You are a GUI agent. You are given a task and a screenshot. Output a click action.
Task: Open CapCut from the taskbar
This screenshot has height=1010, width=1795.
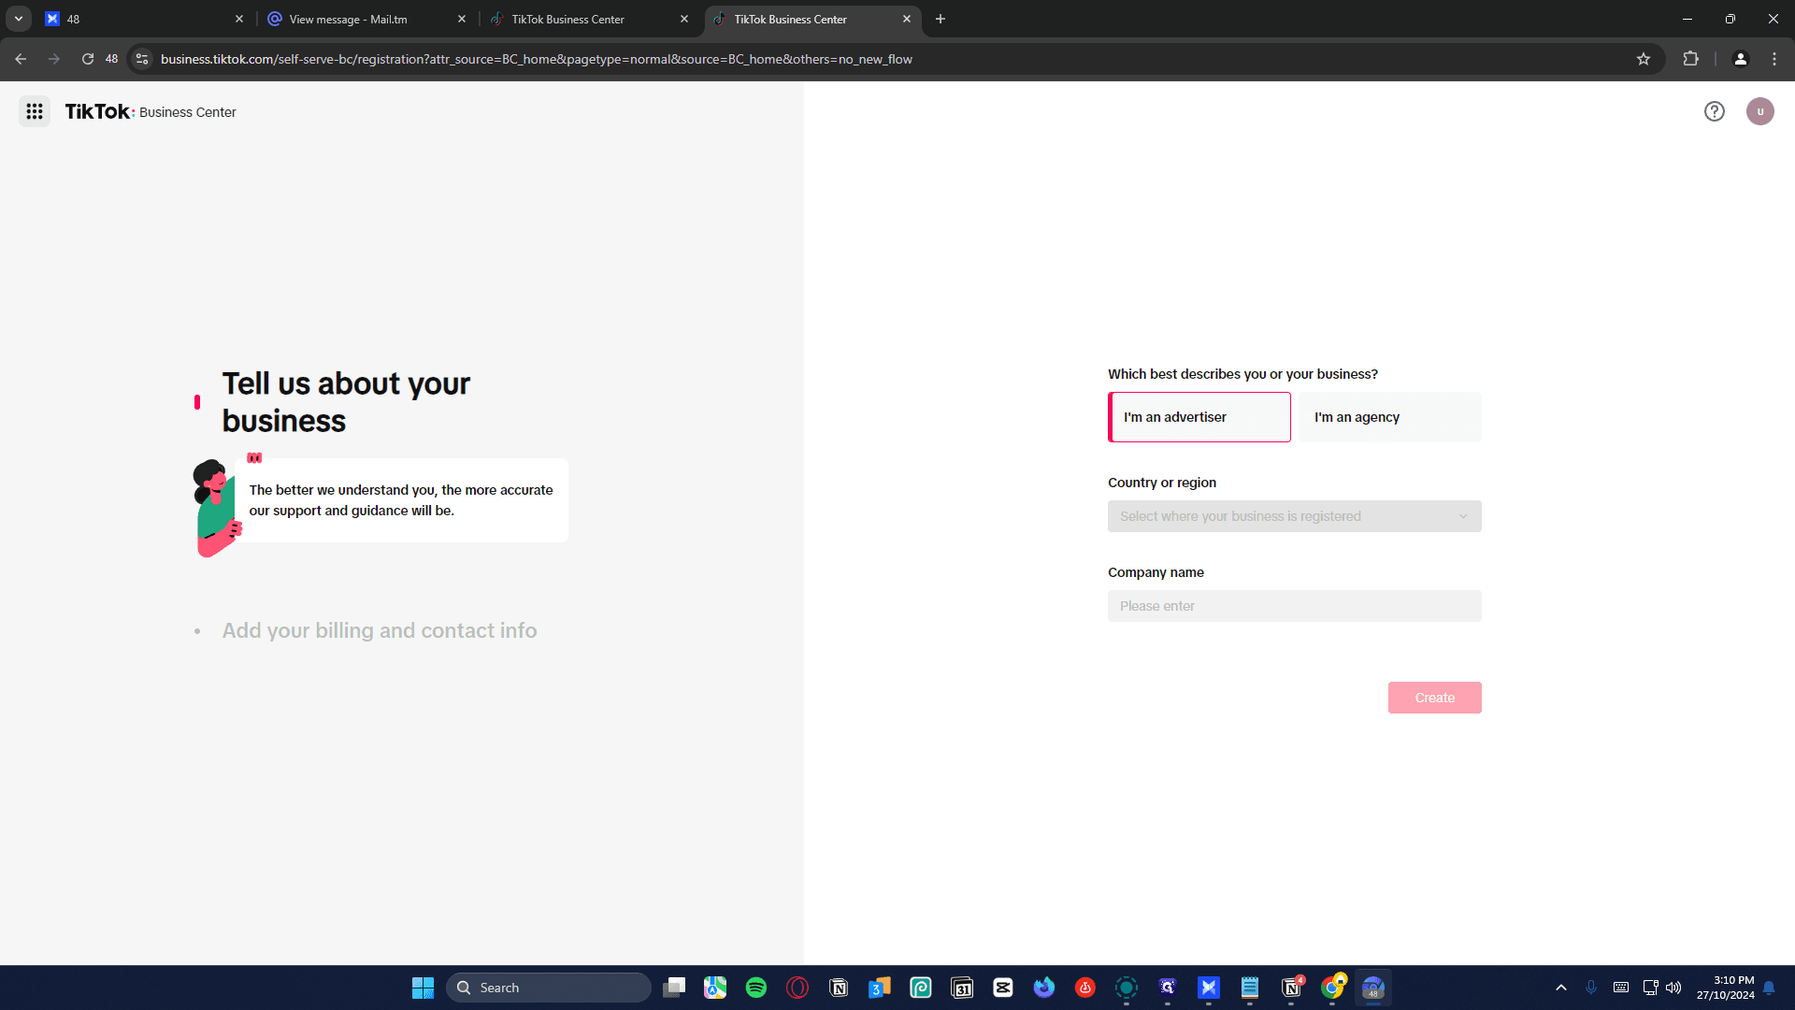1003,988
